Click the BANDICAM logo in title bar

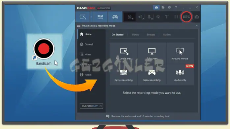point(86,8)
